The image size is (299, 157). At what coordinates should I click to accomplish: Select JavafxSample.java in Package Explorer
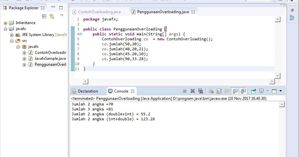[50, 59]
